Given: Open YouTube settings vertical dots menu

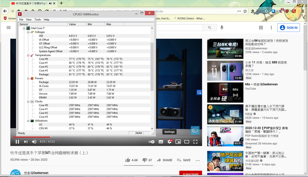Looking at the screenshot, I should pyautogui.click(x=271, y=28).
